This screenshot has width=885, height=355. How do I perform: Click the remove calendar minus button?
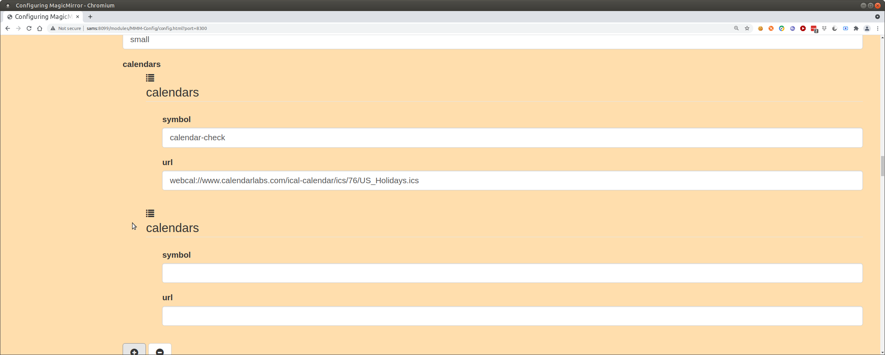coord(160,350)
